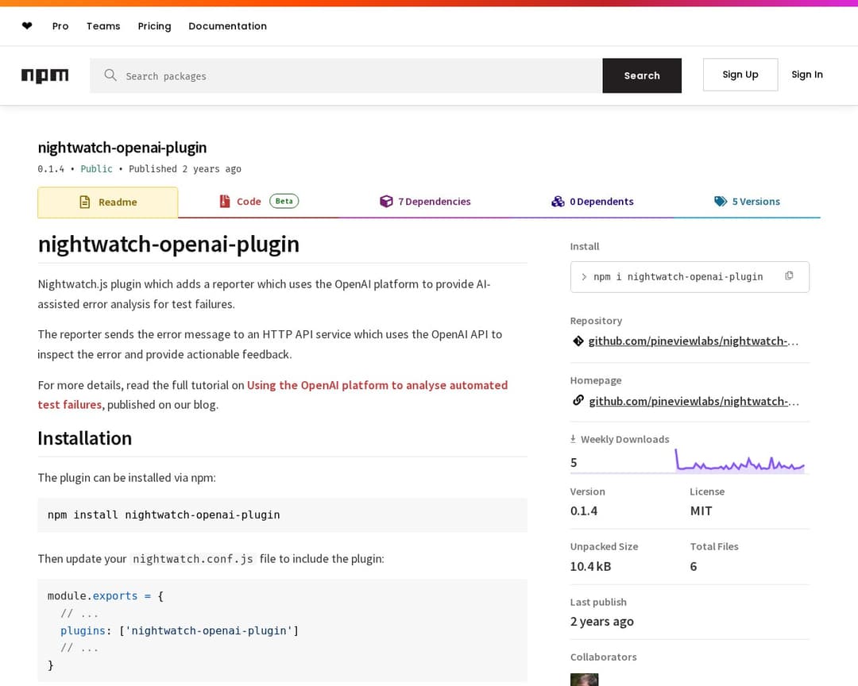This screenshot has height=686, width=858.
Task: Open the Pro menu item
Action: pos(60,25)
